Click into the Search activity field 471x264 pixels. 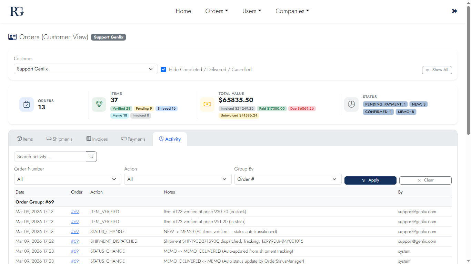50,157
